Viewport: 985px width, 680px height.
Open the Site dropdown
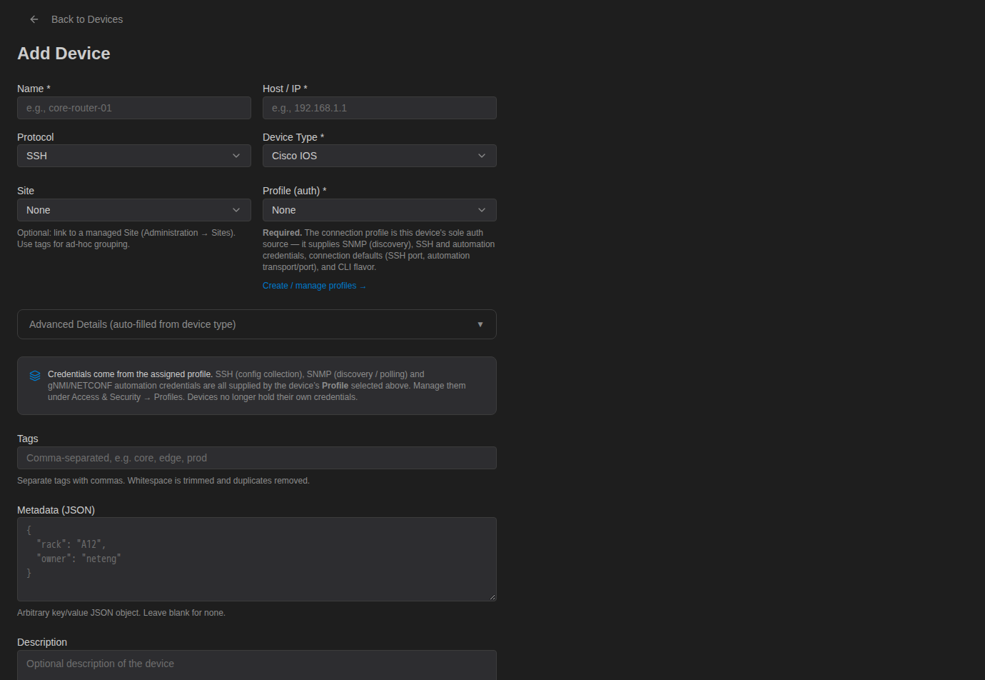pos(134,210)
